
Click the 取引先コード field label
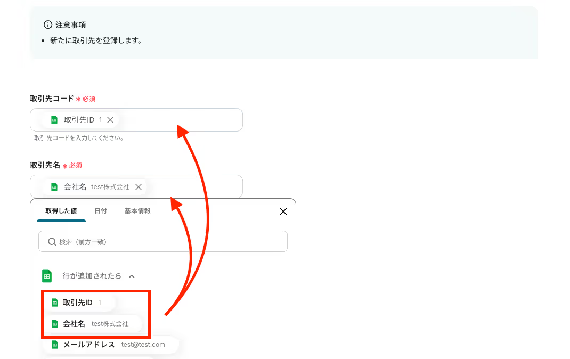(52, 99)
